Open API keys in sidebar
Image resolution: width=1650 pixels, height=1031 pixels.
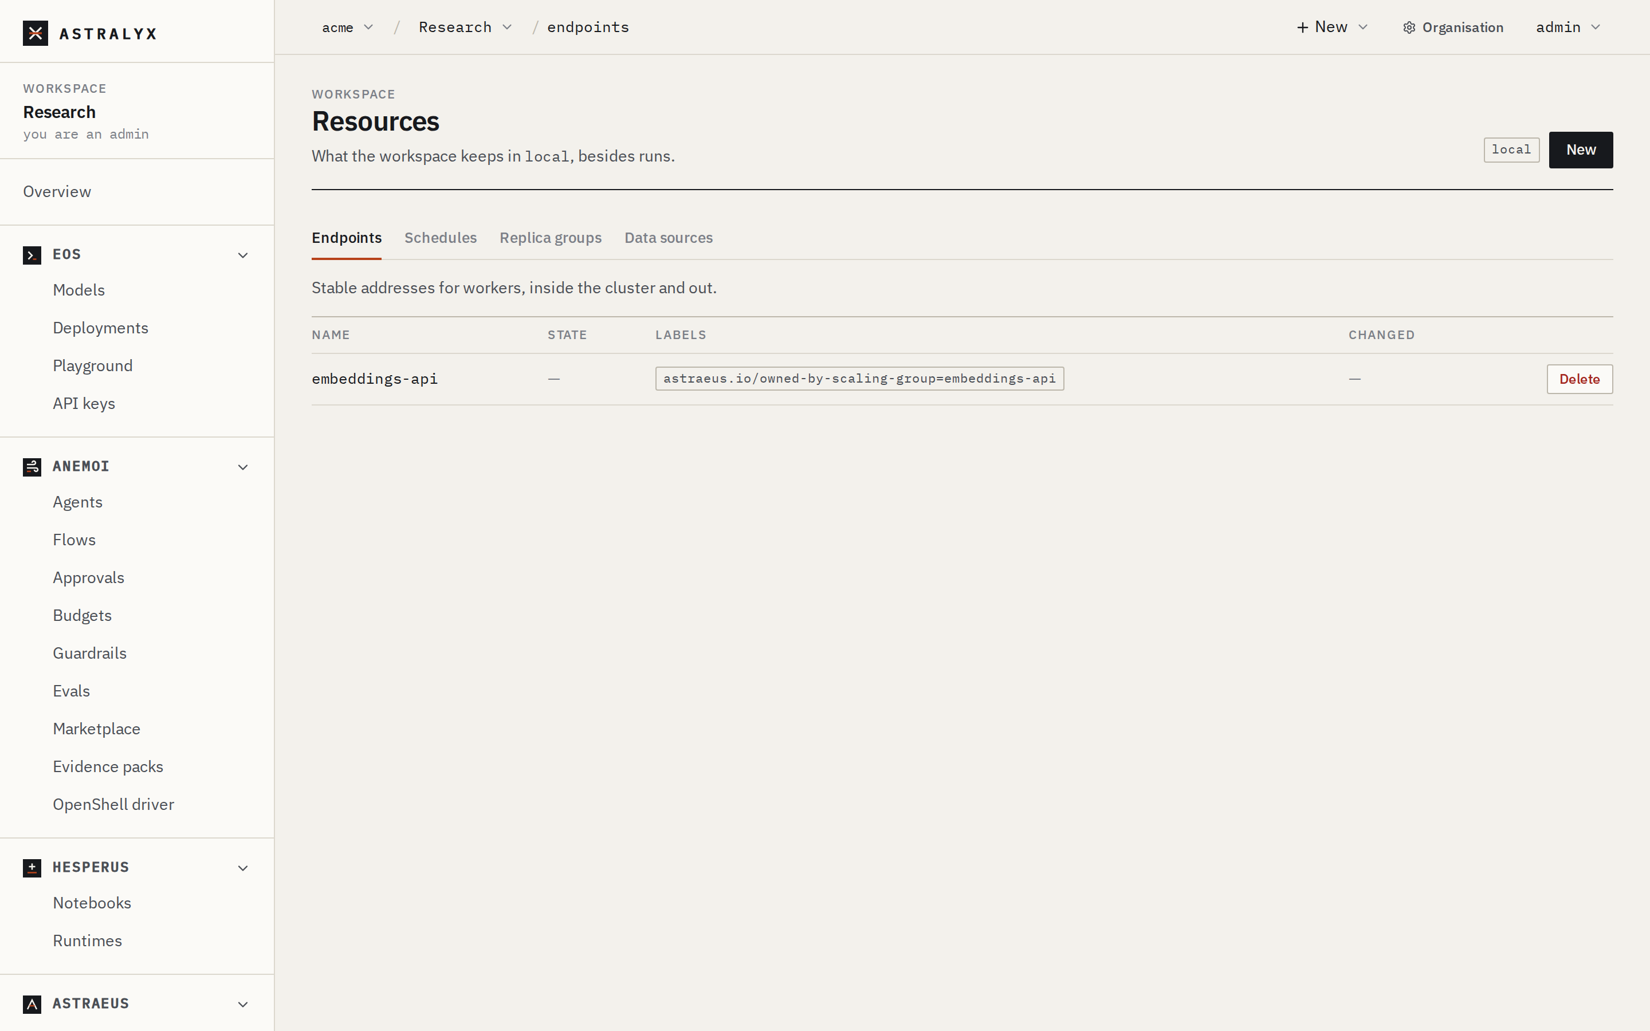pyautogui.click(x=84, y=404)
